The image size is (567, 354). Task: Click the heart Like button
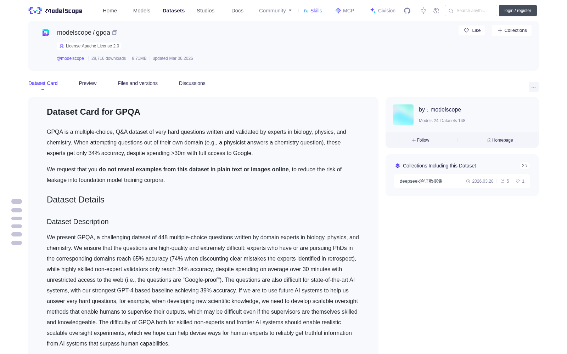pyautogui.click(x=472, y=30)
